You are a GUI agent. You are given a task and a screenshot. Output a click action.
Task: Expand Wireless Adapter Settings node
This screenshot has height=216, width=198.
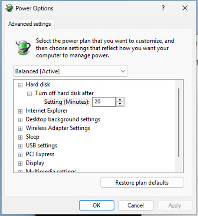pos(20,129)
